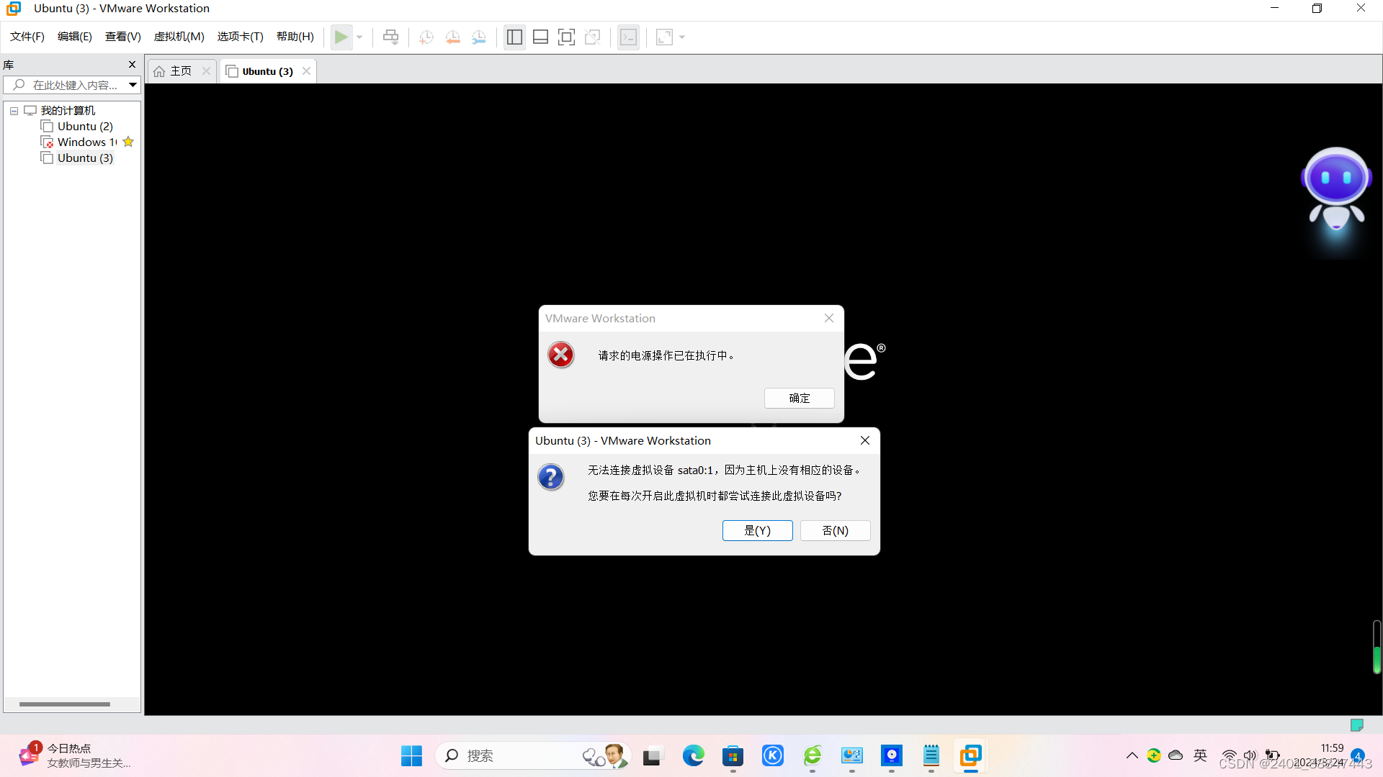Click 否(N) in the sata0:1 dialog
Image resolution: width=1383 pixels, height=777 pixels.
[835, 530]
